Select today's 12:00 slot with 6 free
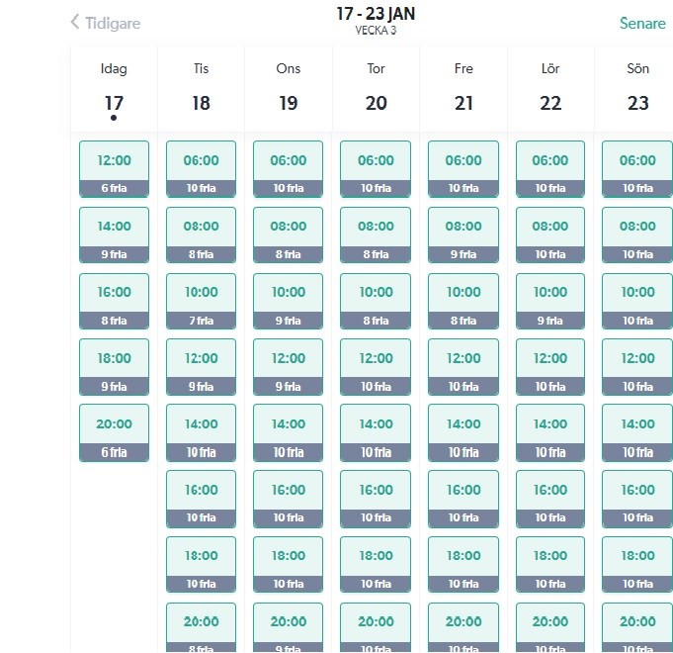Viewport: 673px width, 653px height. [114, 168]
